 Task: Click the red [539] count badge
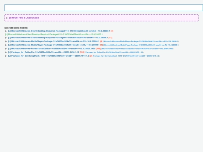pyautogui.click(x=82, y=52)
